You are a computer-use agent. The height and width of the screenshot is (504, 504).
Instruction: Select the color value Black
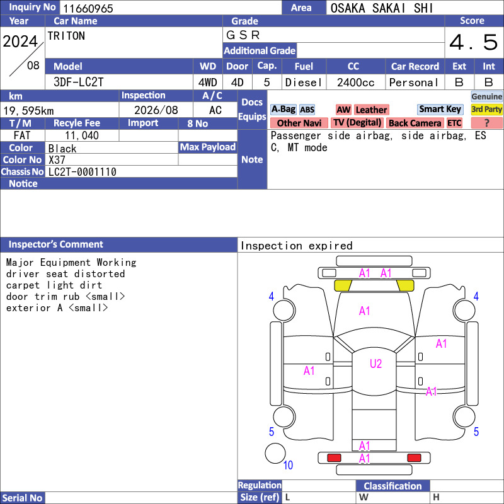coord(62,149)
